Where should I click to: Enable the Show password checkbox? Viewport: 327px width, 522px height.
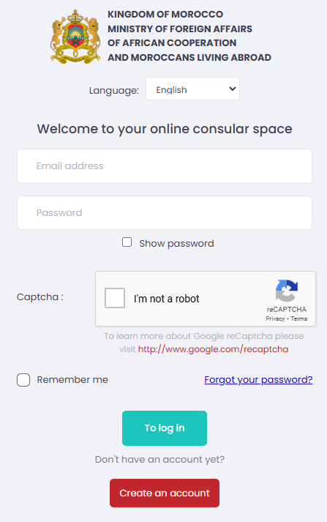127,242
